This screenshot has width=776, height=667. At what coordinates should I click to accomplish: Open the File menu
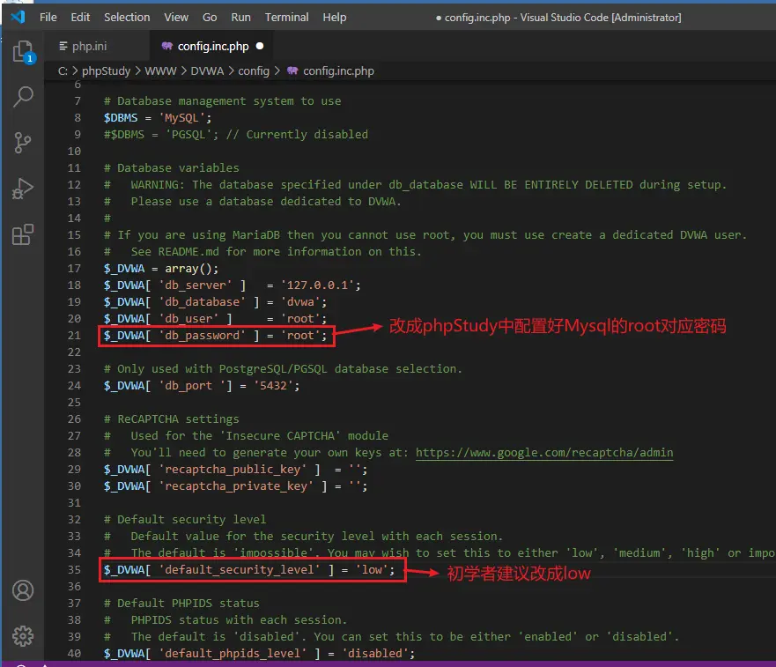(48, 18)
